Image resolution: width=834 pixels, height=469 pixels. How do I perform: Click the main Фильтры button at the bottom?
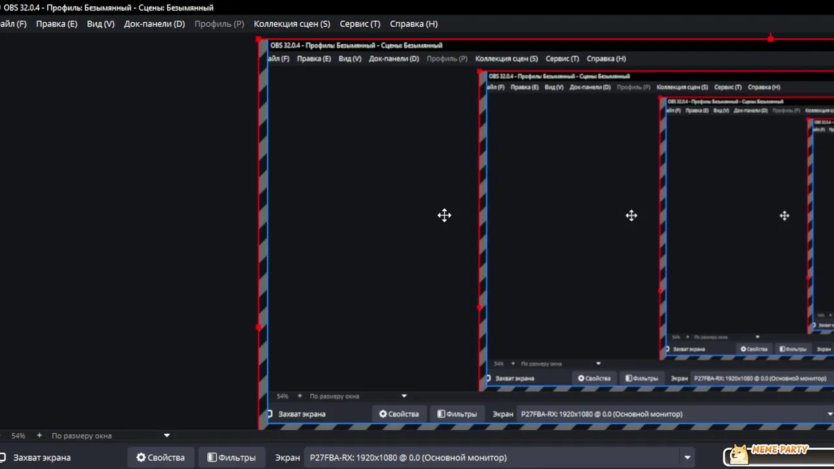pyautogui.click(x=231, y=457)
